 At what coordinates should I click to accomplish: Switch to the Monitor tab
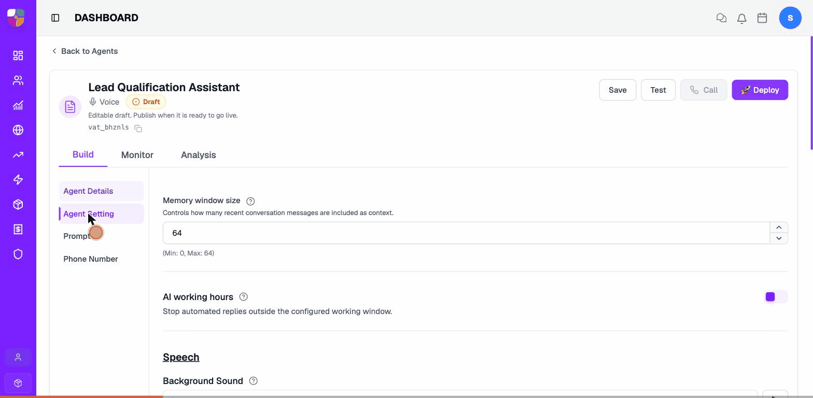[137, 155]
